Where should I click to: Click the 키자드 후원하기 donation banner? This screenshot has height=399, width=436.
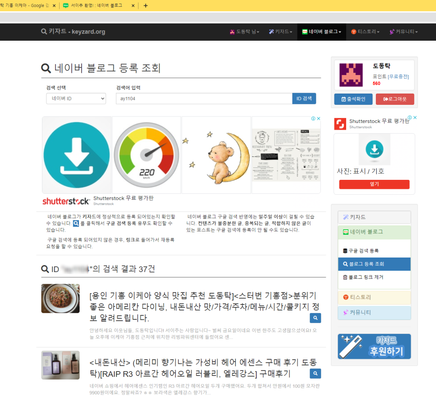pyautogui.click(x=374, y=347)
